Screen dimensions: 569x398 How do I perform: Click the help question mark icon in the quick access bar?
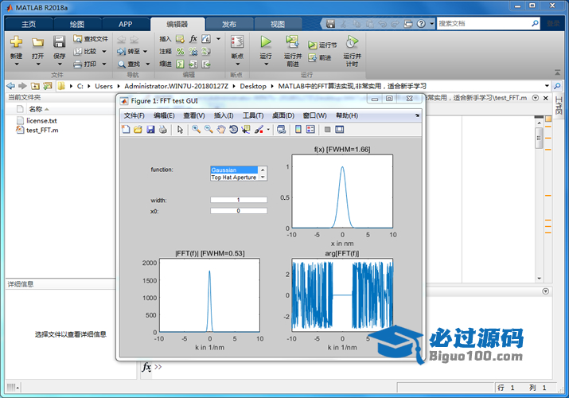point(421,24)
